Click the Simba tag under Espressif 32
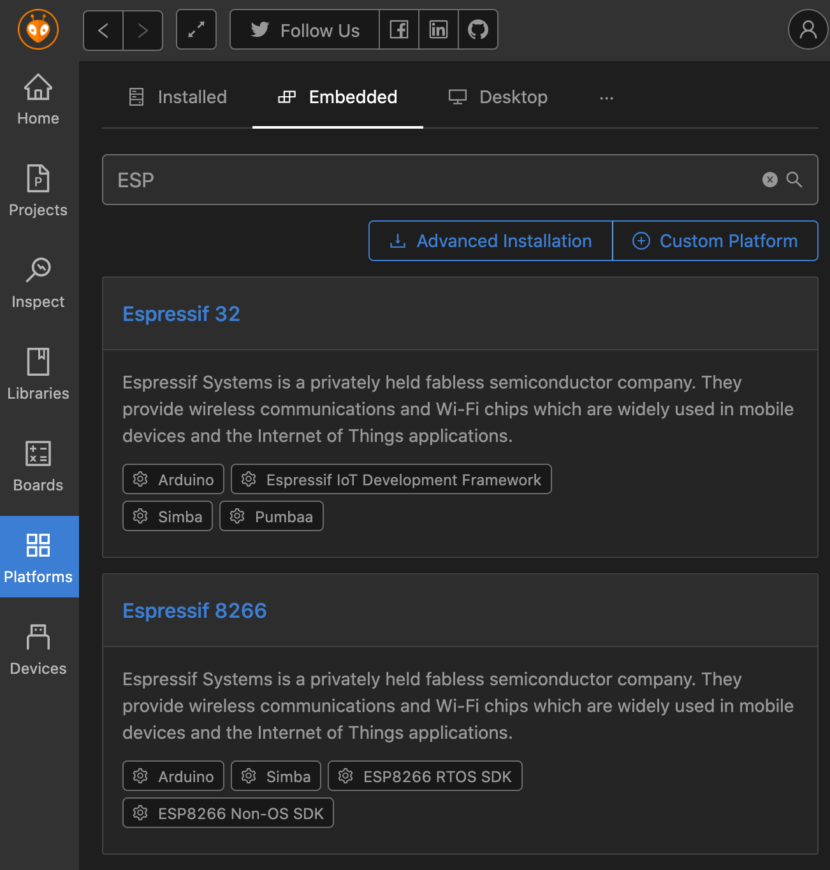 168,516
